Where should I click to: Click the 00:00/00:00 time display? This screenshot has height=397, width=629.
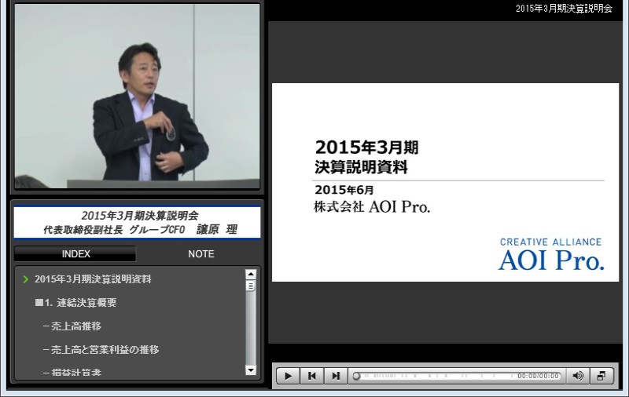click(538, 376)
